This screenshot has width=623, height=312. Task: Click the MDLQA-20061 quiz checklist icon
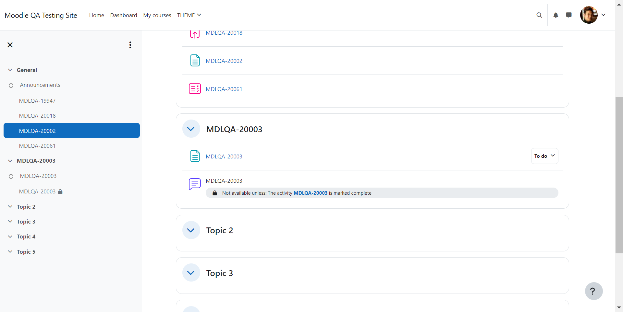point(195,89)
